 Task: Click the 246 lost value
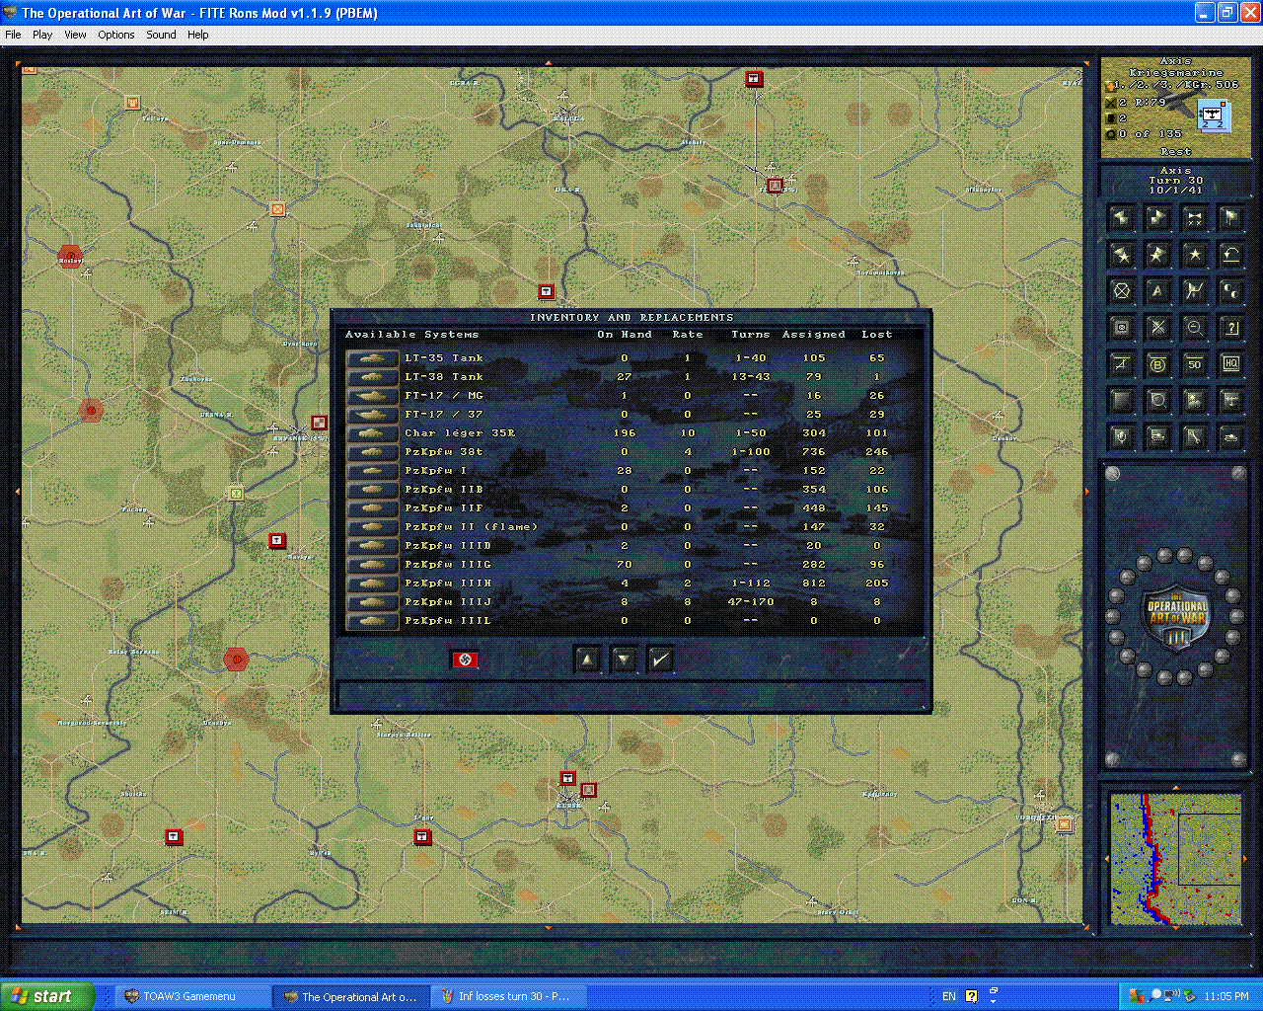[876, 452]
